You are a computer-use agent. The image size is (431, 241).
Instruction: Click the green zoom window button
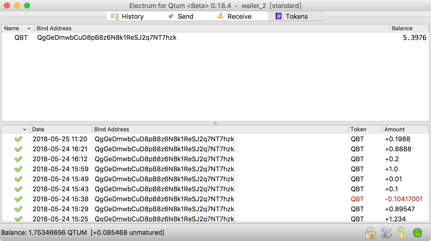point(27,5)
